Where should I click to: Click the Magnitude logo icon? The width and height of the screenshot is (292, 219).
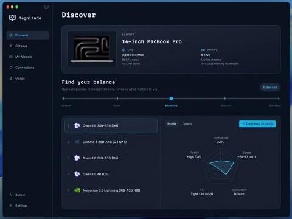click(12, 18)
